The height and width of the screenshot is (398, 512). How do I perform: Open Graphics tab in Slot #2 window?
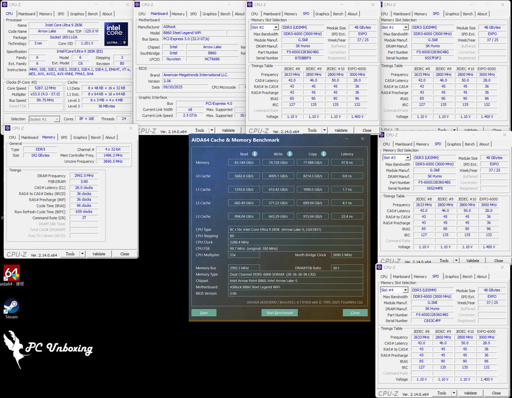[x=322, y=14]
